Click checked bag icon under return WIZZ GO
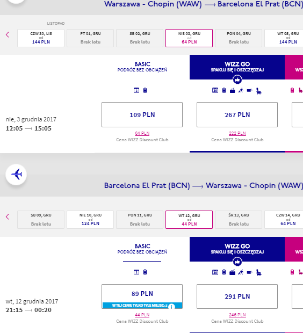Screen dimensions: 303x333 click(233, 272)
